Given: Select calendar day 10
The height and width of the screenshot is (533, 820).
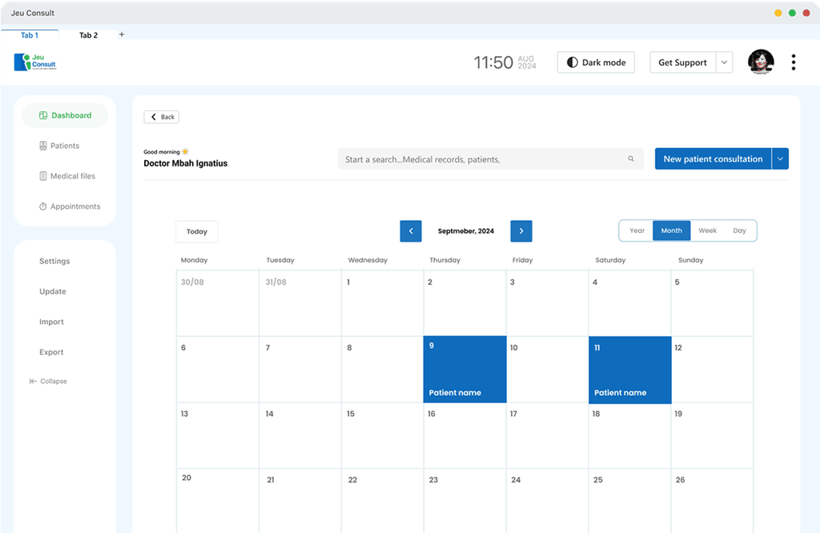Looking at the screenshot, I should click(x=548, y=370).
